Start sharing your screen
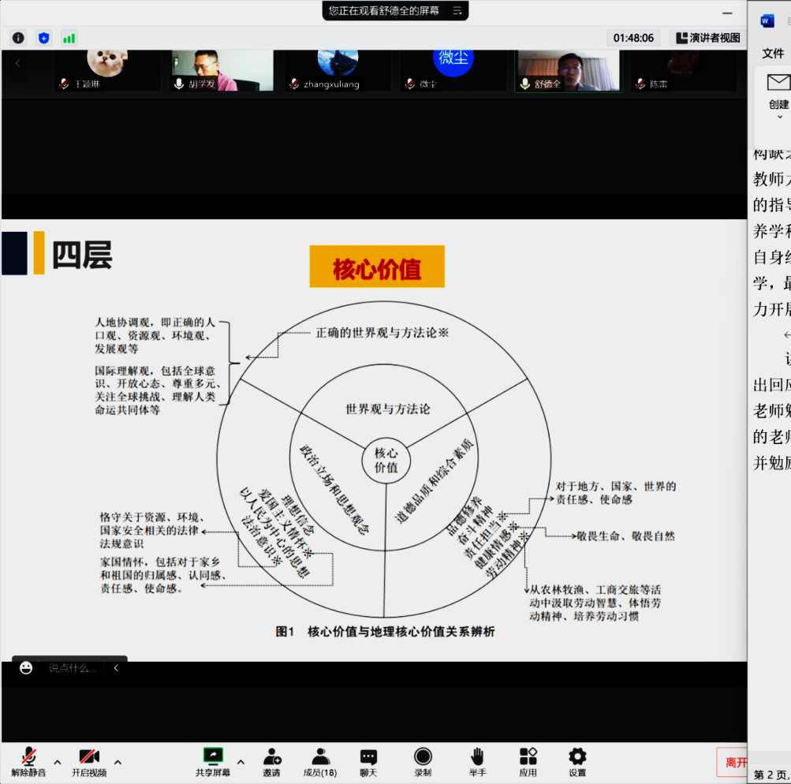The height and width of the screenshot is (784, 791). pyautogui.click(x=213, y=762)
